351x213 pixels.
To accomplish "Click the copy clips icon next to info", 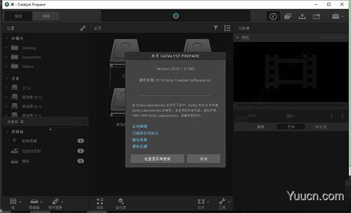I will tap(288, 16).
